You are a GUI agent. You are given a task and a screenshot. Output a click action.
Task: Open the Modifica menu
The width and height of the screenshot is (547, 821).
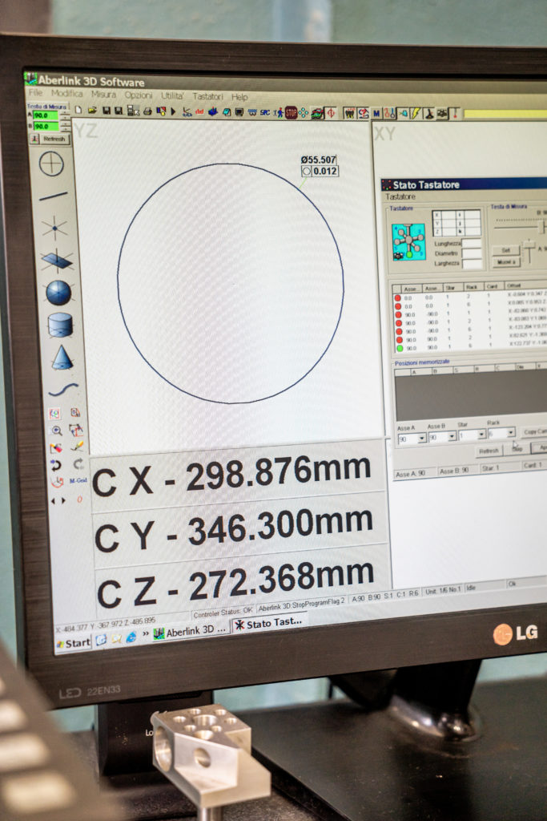click(x=66, y=93)
